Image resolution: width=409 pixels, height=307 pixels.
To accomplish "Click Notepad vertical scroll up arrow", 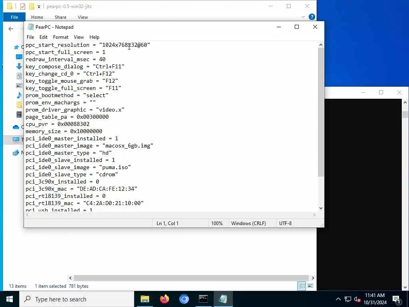I will click(x=321, y=45).
